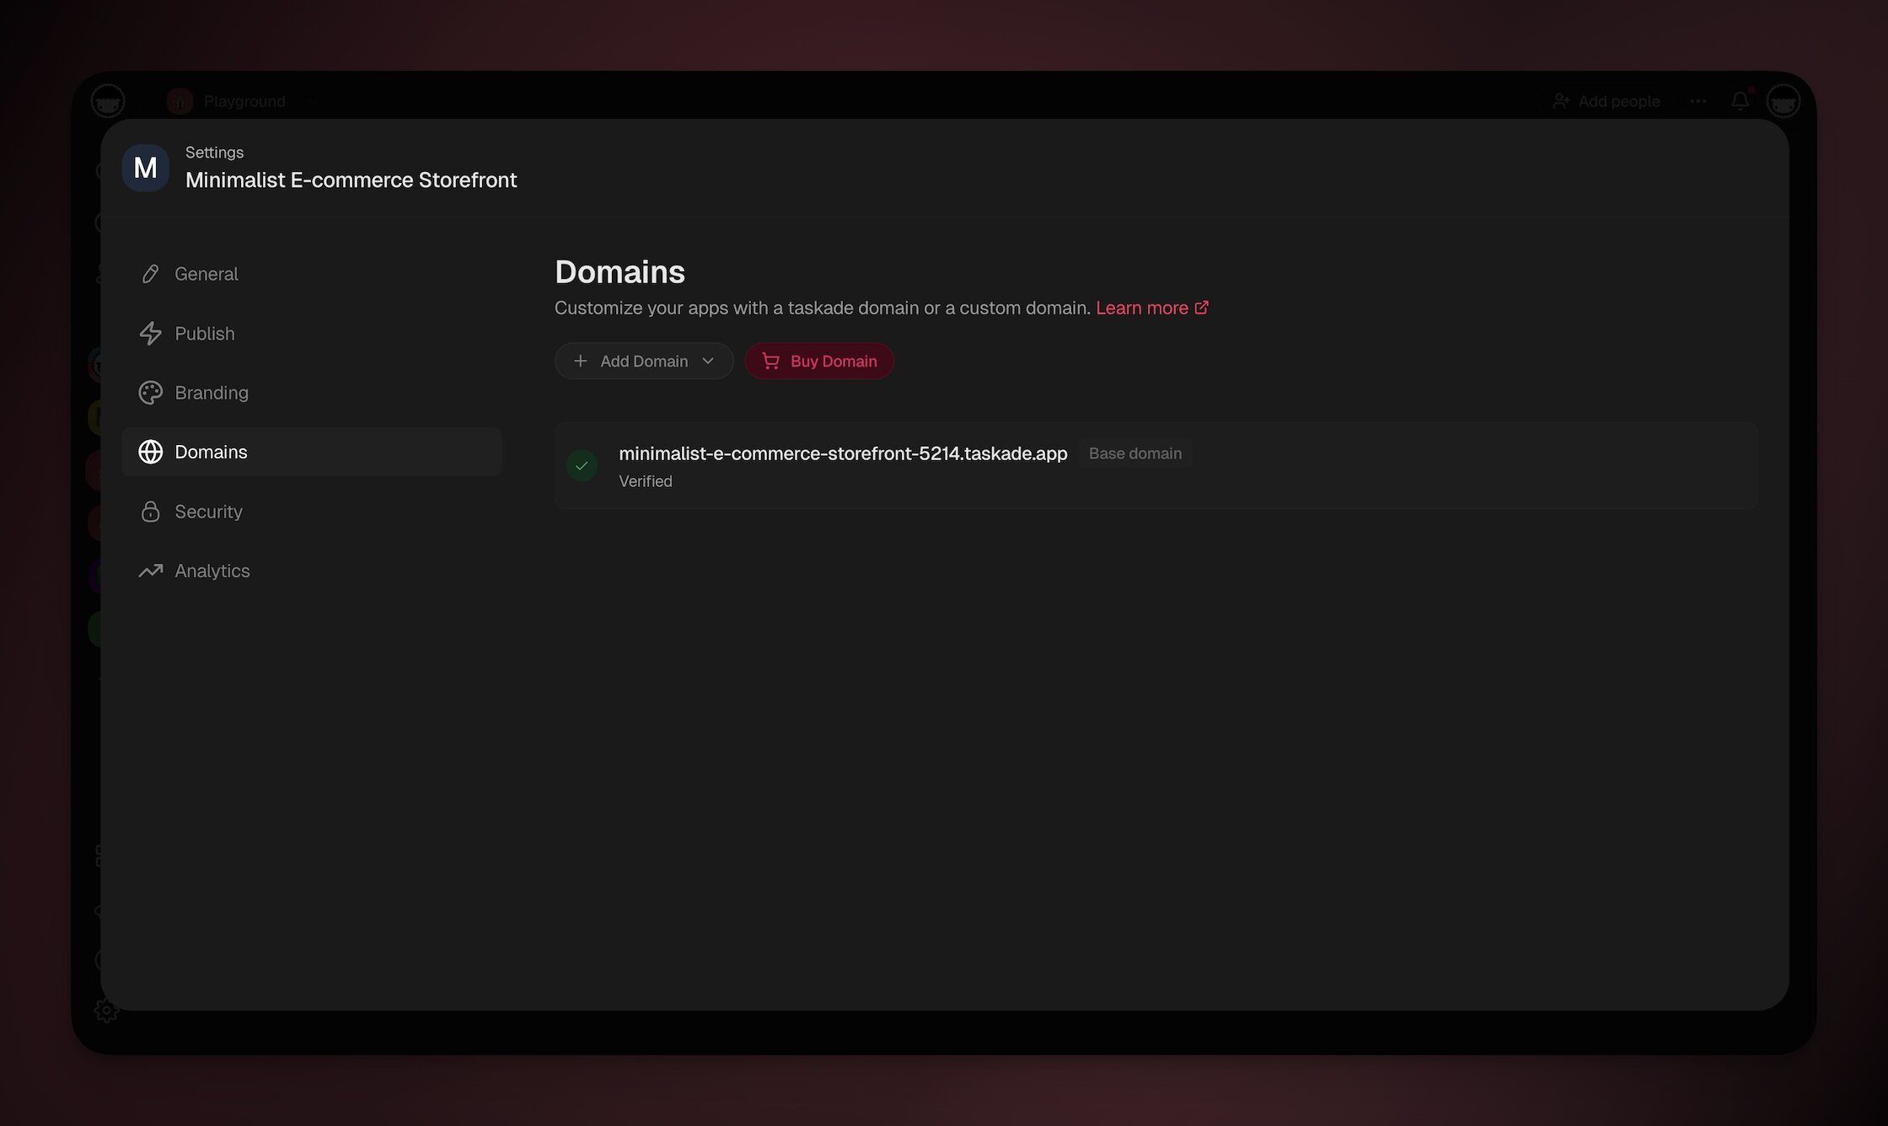Open the more options ellipsis menu

coord(1698,100)
